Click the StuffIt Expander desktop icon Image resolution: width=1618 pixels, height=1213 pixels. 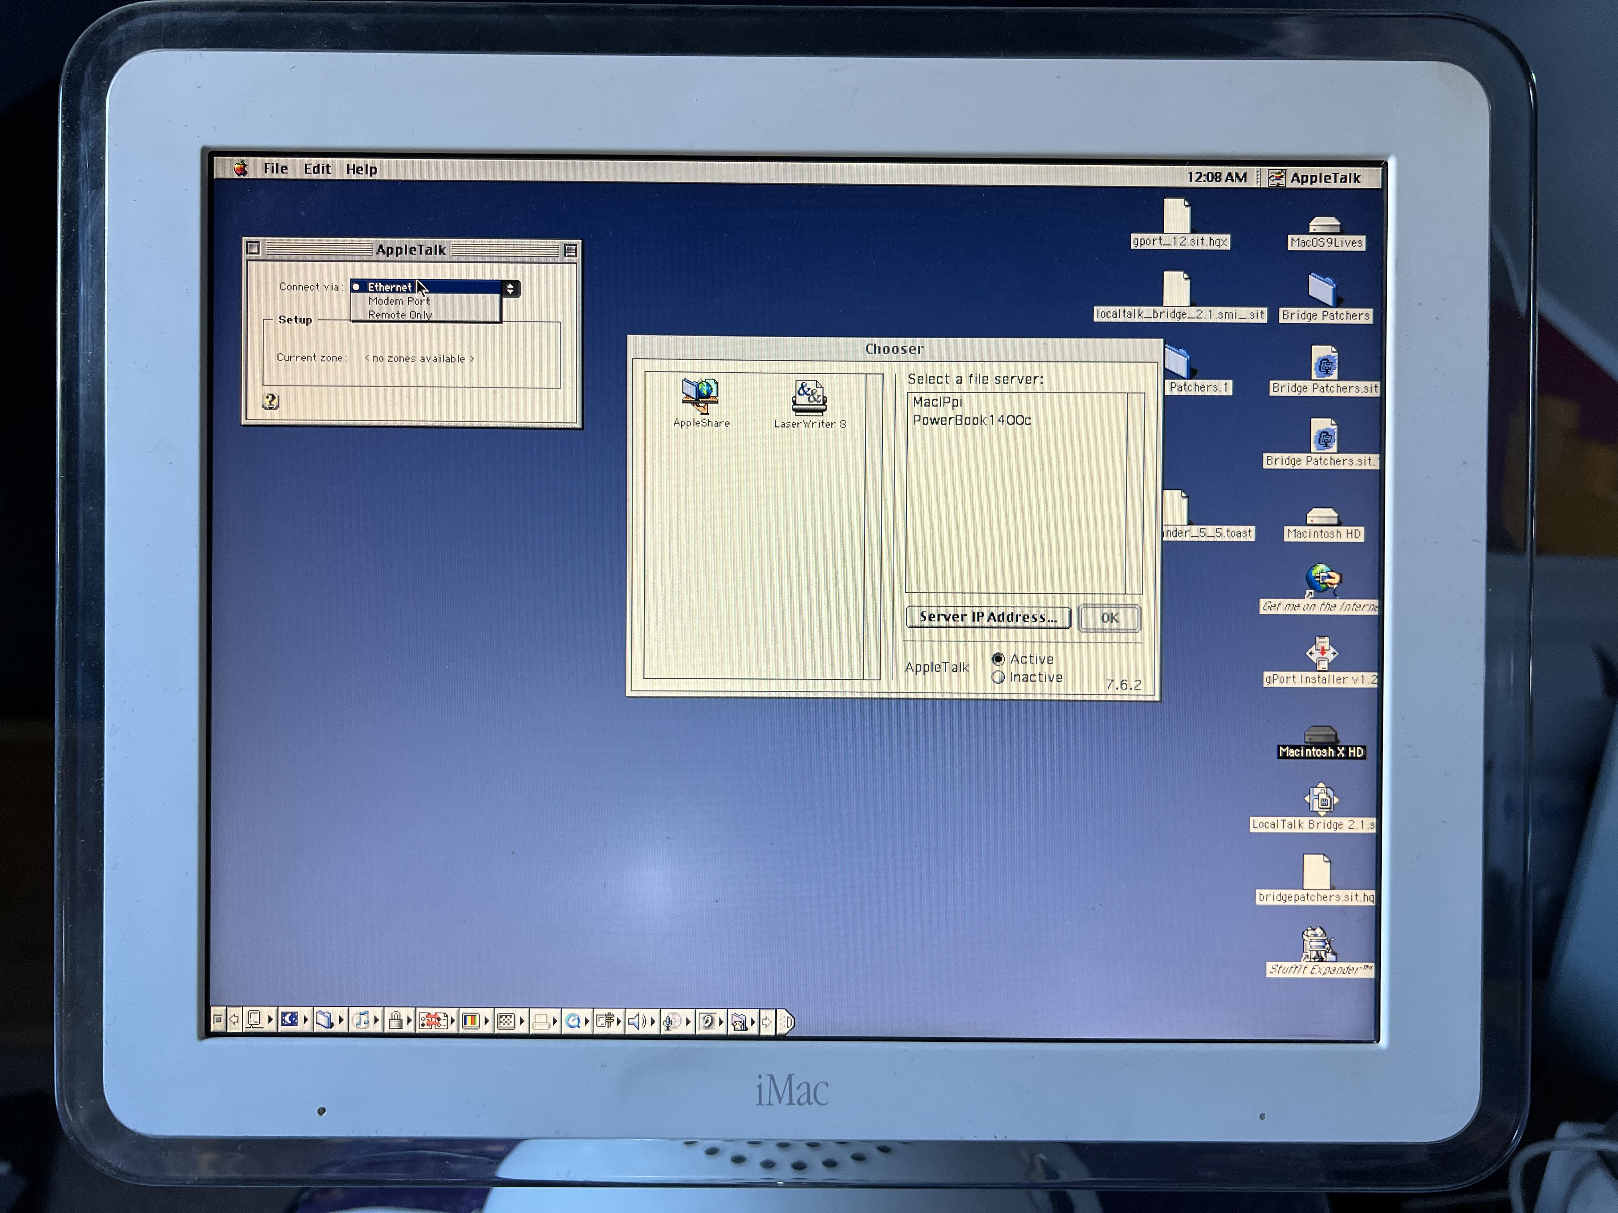pyautogui.click(x=1318, y=946)
